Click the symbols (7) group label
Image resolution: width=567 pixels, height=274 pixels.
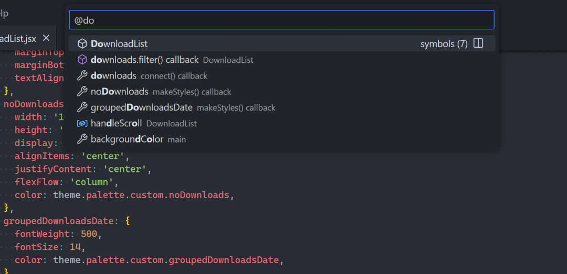444,44
